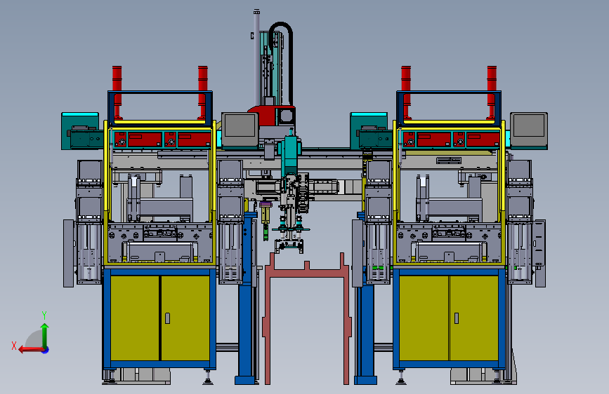Select the door handle on the left cabinet
The height and width of the screenshot is (394, 609).
pyautogui.click(x=167, y=318)
